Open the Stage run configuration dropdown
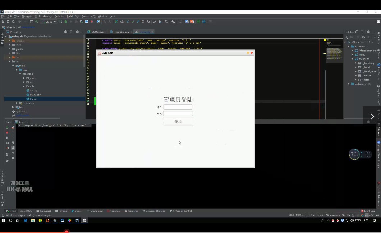The image size is (381, 233). (49, 22)
